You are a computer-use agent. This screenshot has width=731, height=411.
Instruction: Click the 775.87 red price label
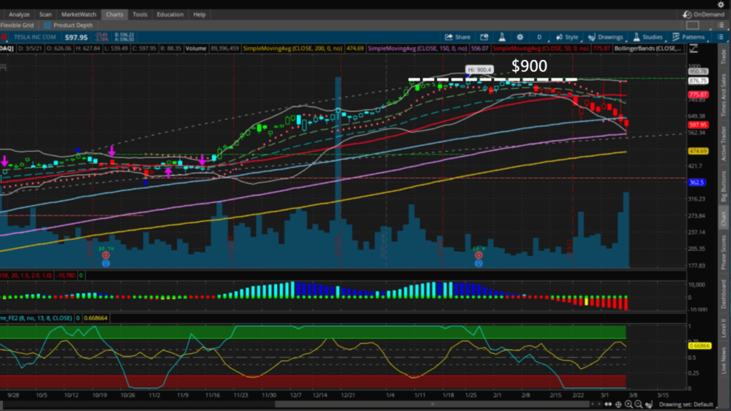pyautogui.click(x=698, y=95)
